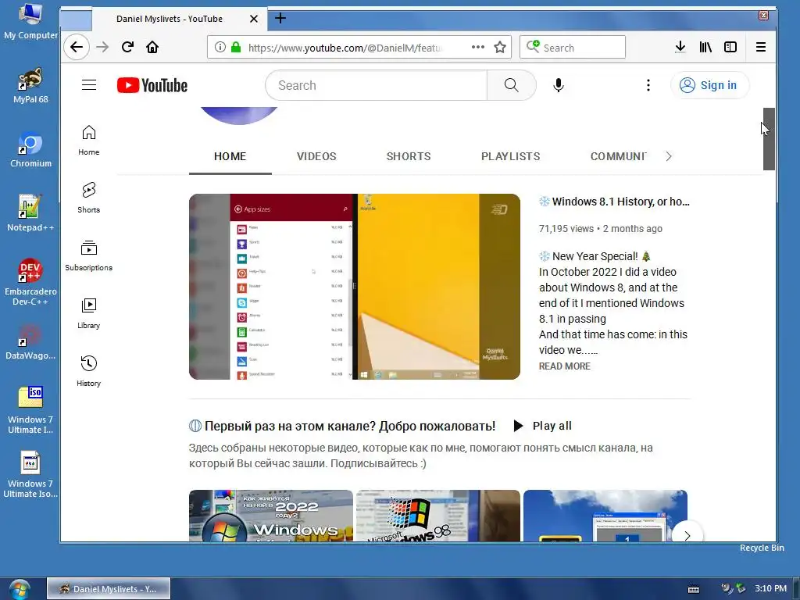Open History in the YouTube sidebar
800x600 pixels.
89,371
